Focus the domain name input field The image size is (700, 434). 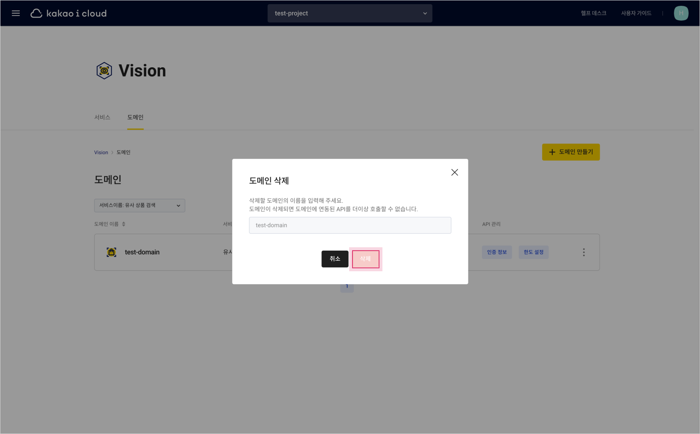pyautogui.click(x=350, y=225)
